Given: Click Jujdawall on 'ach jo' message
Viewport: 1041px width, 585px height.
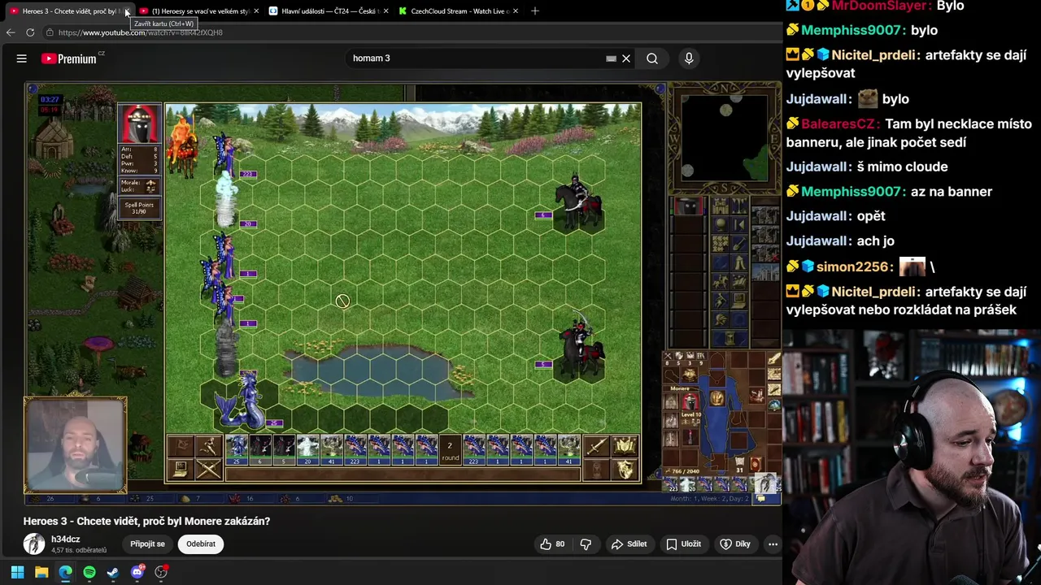Looking at the screenshot, I should pos(818,241).
